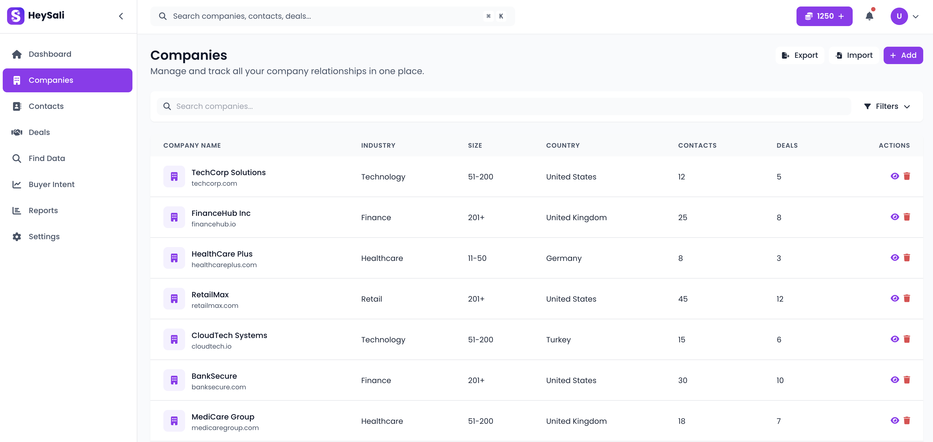The image size is (933, 442).
Task: Open the Dashboard sidebar icon
Action: (x=17, y=53)
